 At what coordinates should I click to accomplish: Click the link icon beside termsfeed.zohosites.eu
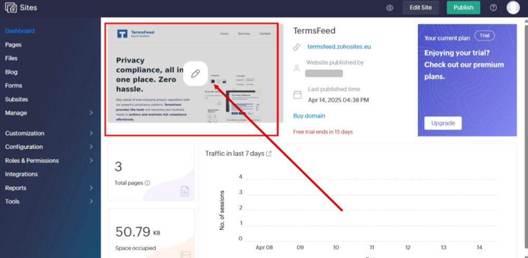pos(297,47)
